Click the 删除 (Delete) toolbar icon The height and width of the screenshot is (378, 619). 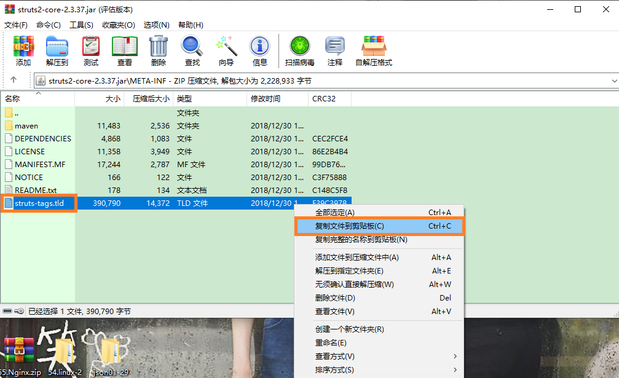click(158, 50)
